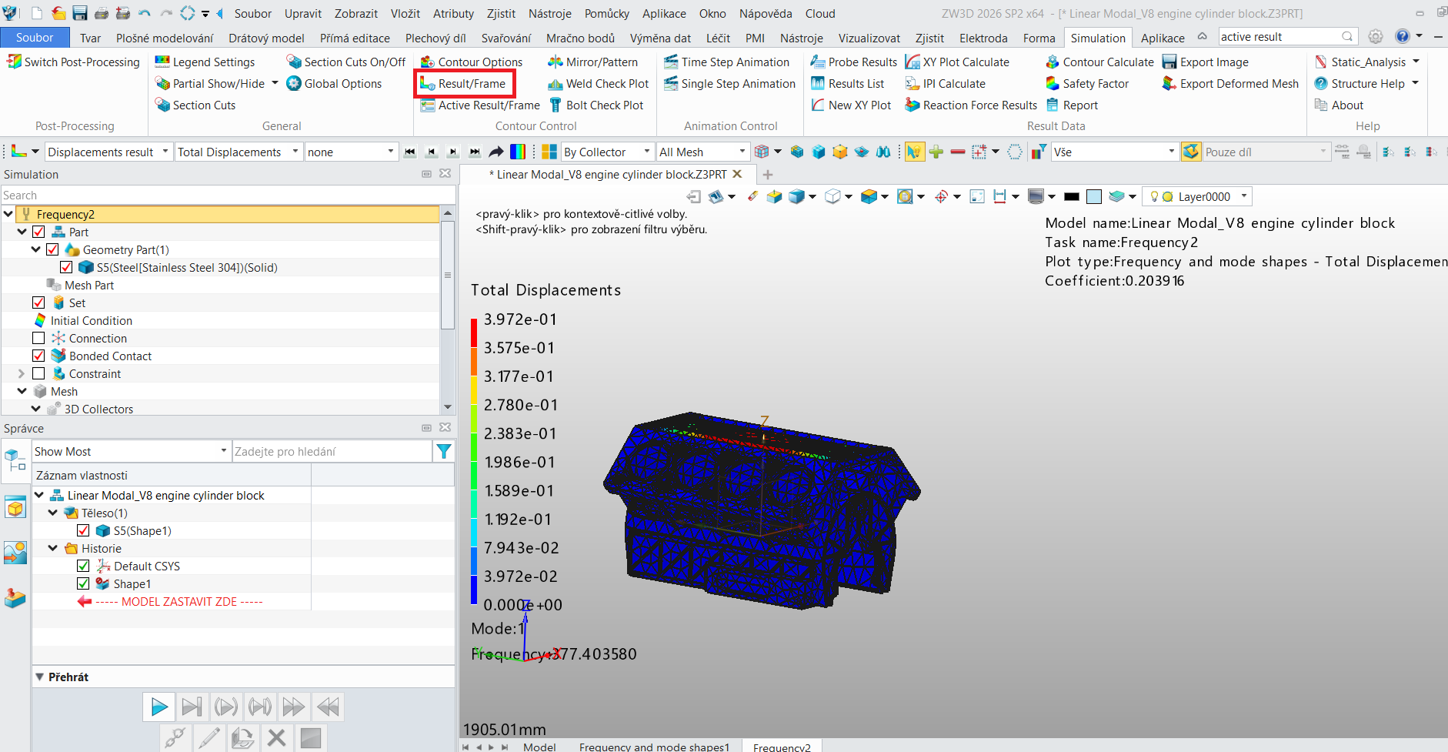Switch to the Plechový díl ribbon tab

[435, 38]
